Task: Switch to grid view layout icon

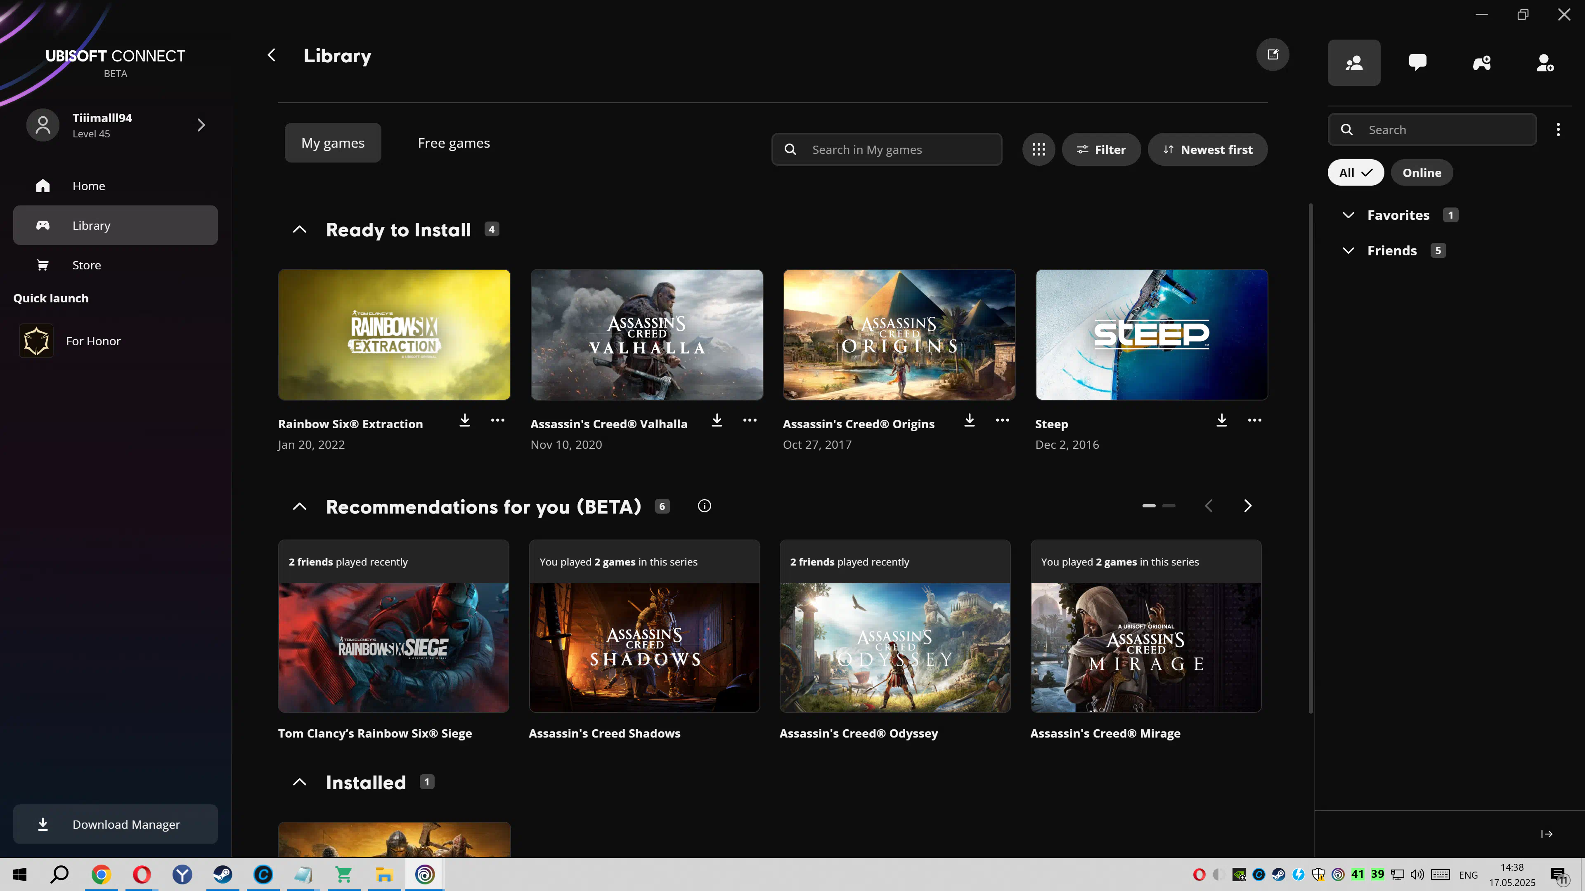Action: tap(1039, 149)
